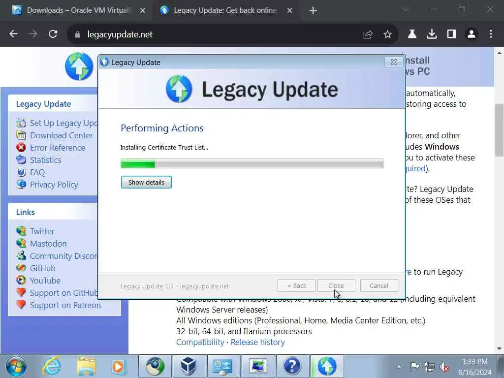Click the Error Reference red X icon
Image resolution: width=504 pixels, height=378 pixels.
21,148
